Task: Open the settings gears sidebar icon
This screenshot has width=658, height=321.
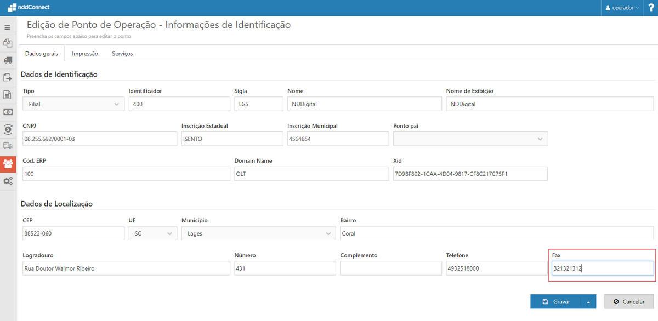Action: click(x=7, y=181)
